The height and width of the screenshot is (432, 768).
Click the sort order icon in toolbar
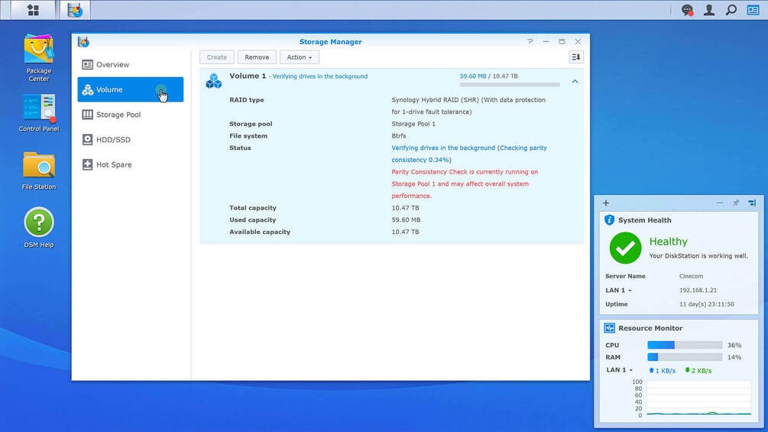coord(576,57)
